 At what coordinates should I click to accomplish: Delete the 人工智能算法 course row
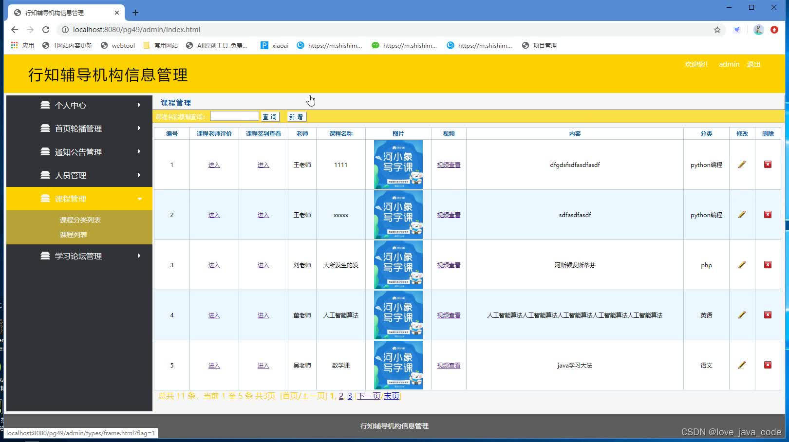(768, 315)
